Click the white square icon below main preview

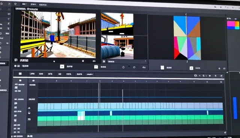(62, 66)
